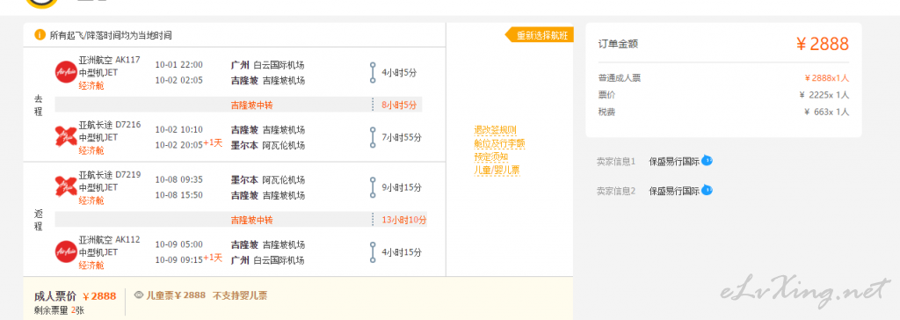Click the order total ¥2888 amount
This screenshot has width=900, height=320.
click(x=823, y=44)
